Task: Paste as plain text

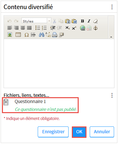Action: point(68,21)
